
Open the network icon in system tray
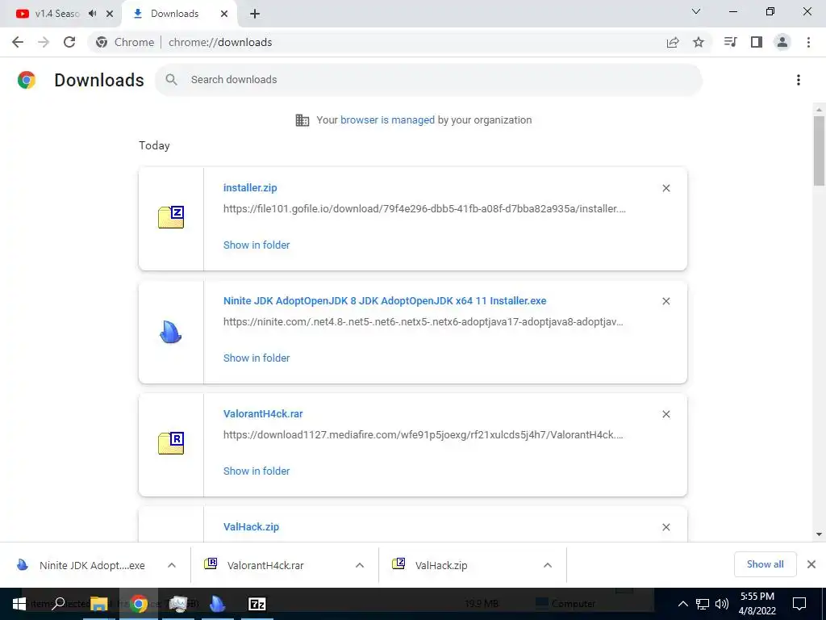[703, 604]
